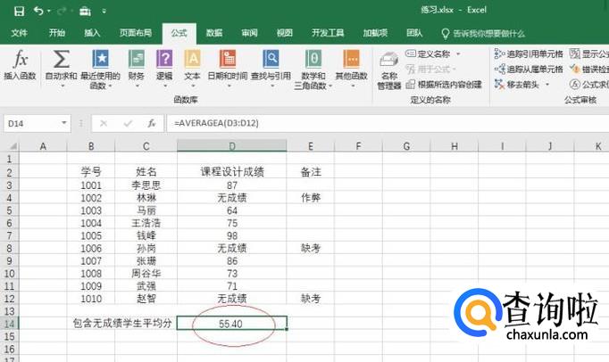
Task: Click the 移去箭头 button
Action: (517, 84)
